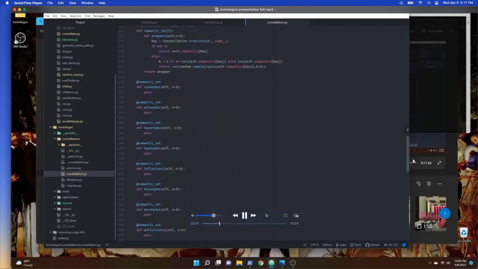Open Google Chrome from the Windows taskbar
This screenshot has height=269, width=478.
click(260, 263)
